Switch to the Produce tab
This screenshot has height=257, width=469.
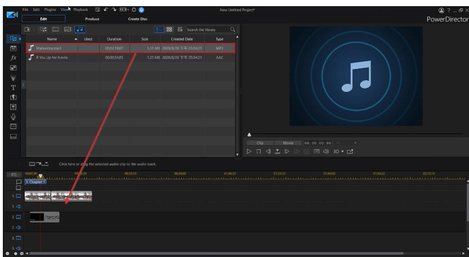92,19
